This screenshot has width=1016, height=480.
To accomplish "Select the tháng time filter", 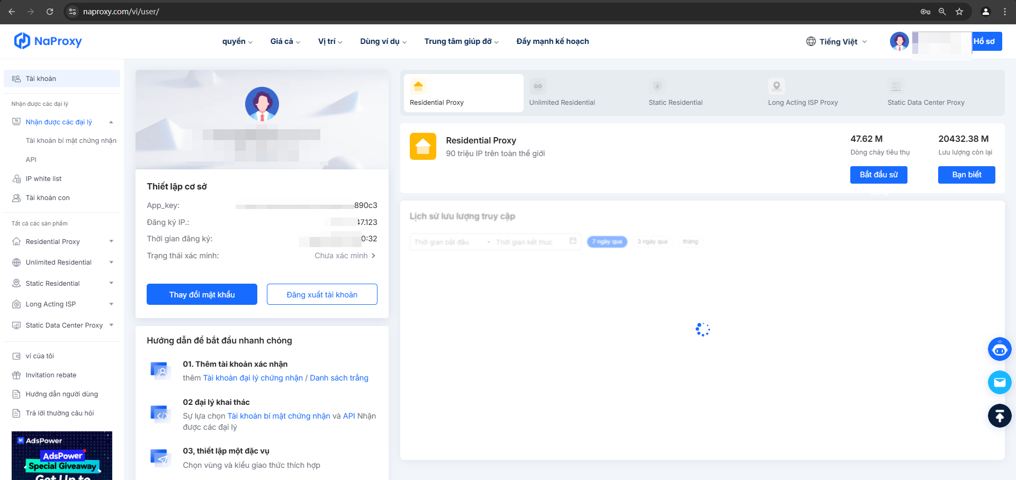I will 690,242.
